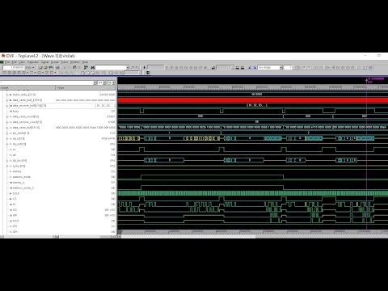
Task: Click the Value column header
Action: pyautogui.click(x=86, y=87)
